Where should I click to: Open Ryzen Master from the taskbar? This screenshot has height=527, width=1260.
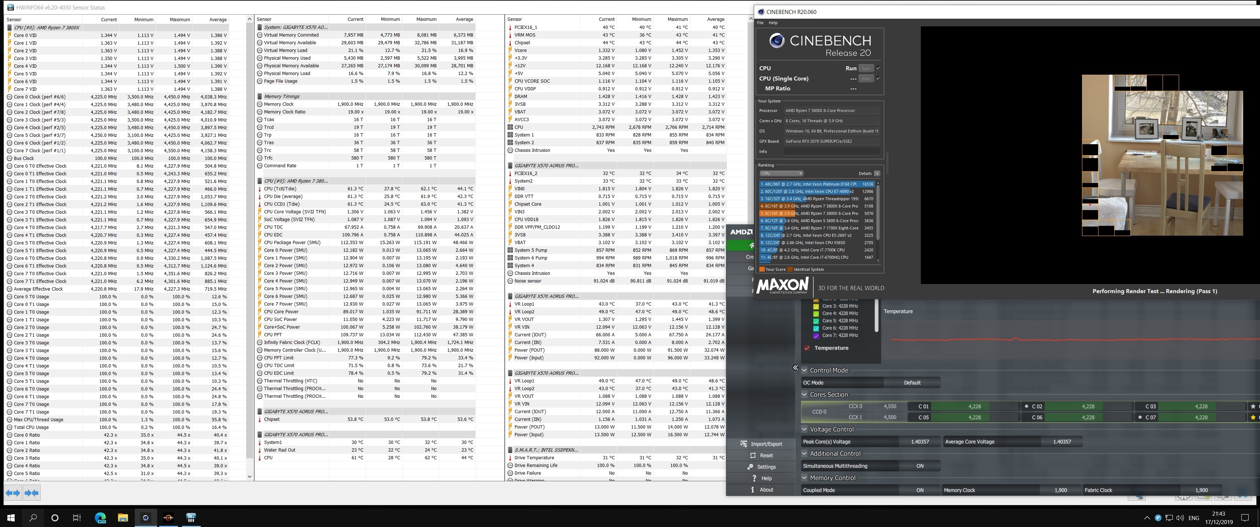pos(168,518)
